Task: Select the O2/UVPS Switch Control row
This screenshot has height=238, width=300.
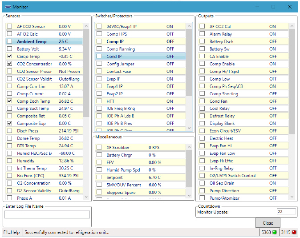Action: pyautogui.click(x=243, y=175)
